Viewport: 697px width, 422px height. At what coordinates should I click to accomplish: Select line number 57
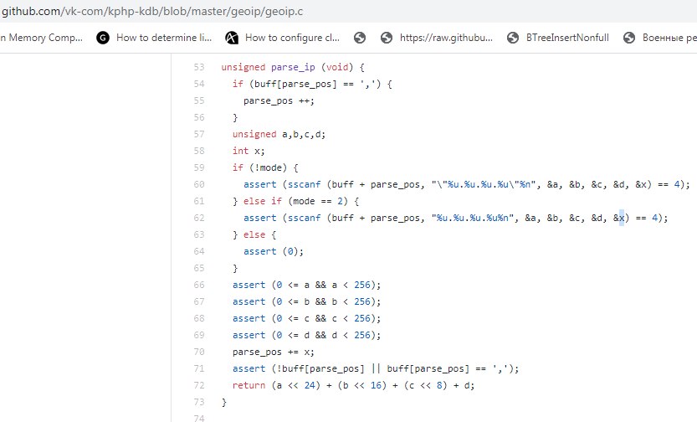tap(199, 134)
